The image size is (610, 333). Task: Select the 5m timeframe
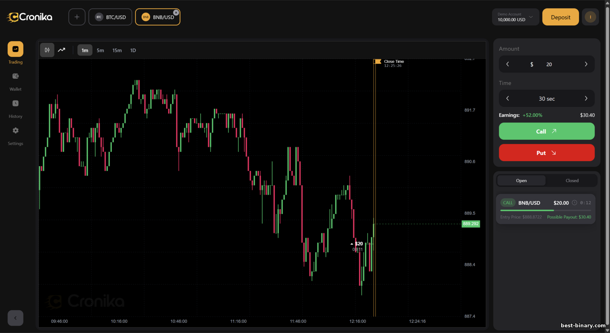pos(100,50)
